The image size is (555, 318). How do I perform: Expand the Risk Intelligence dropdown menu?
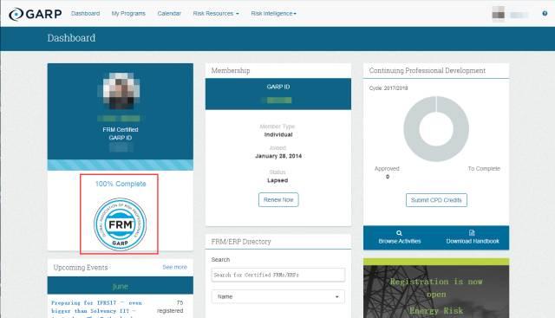pos(274,14)
